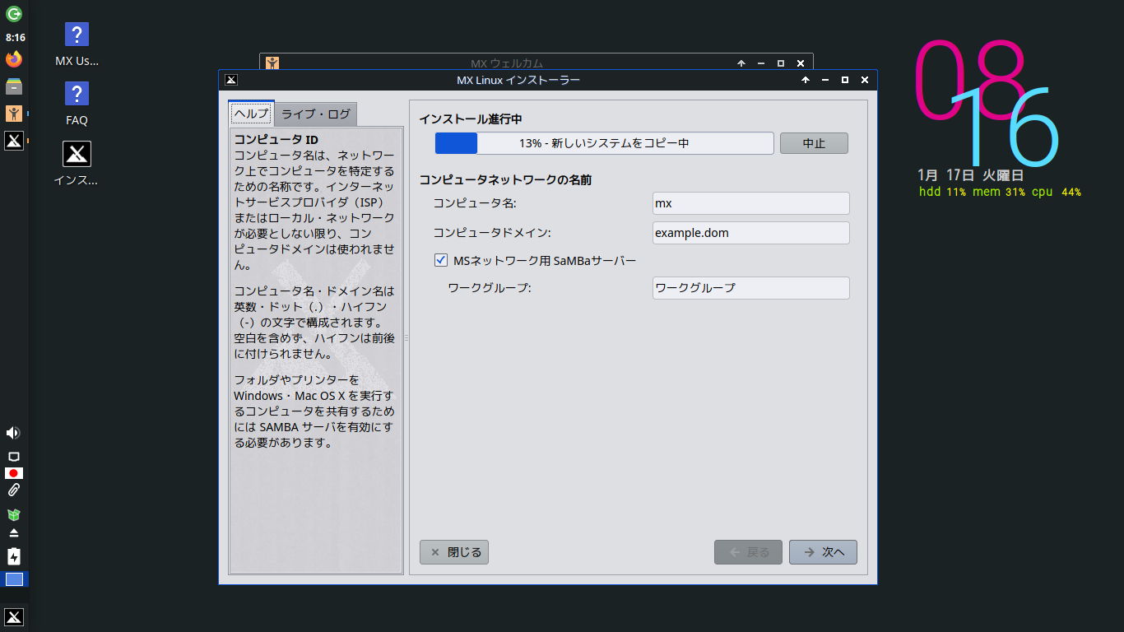Uncheck the SaMBa server checkbox
Screen dimensions: 1124x632
[441, 260]
